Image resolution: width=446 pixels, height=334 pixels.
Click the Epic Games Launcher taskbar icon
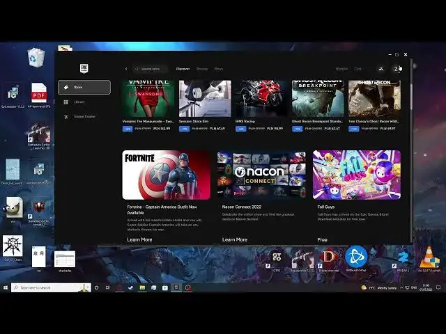click(x=176, y=287)
